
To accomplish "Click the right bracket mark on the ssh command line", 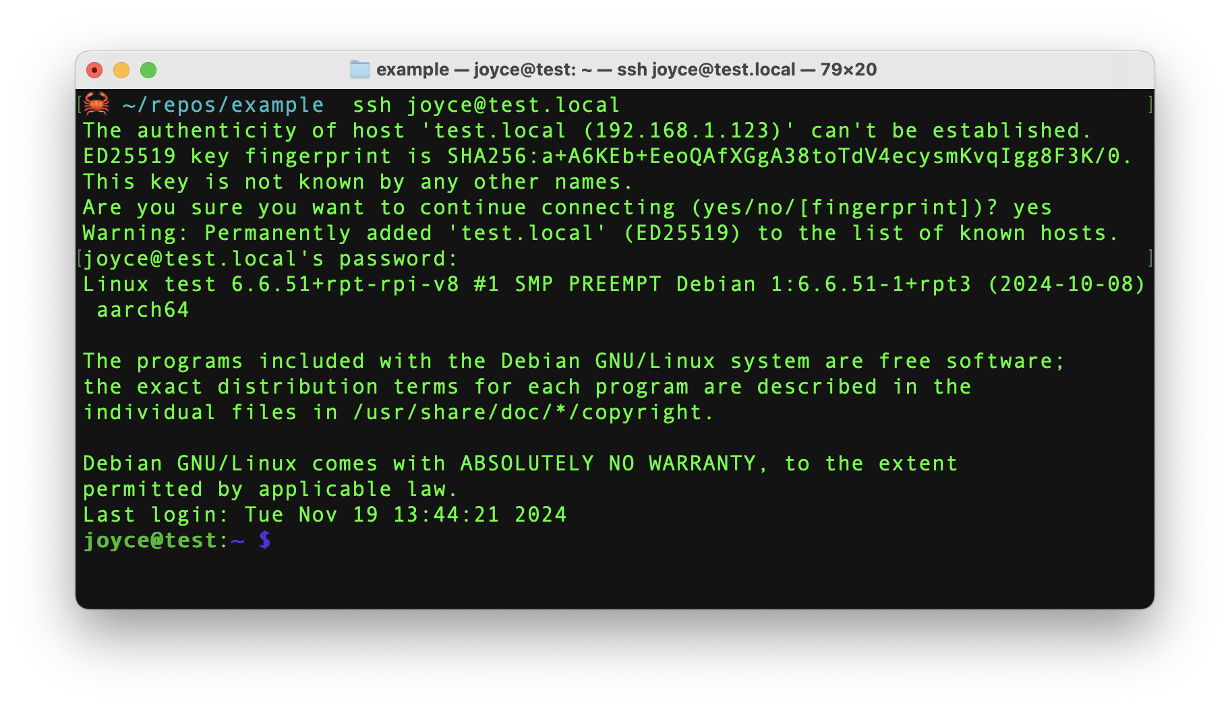I will coord(1150,104).
